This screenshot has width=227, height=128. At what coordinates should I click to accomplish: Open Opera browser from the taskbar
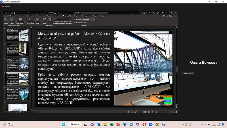(x=144, y=125)
